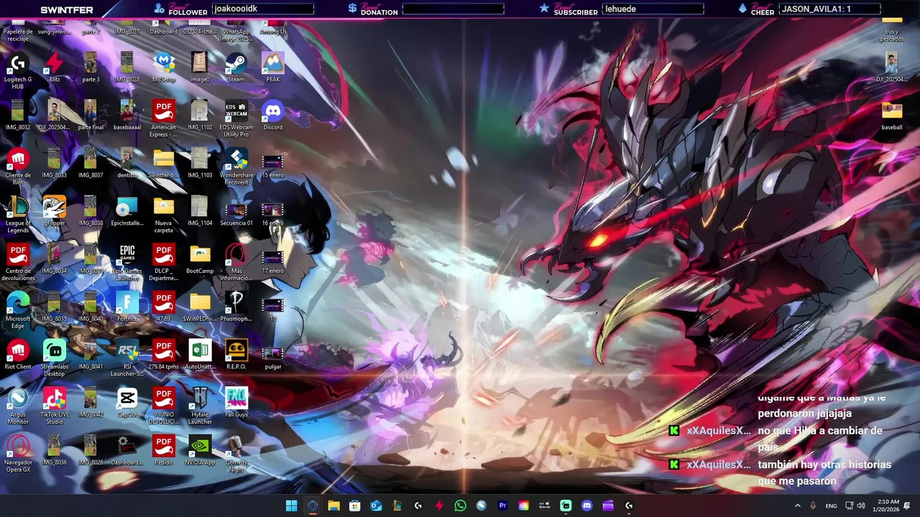Click the chat username xXAquilesX... beside 'no que Hiba'

click(718, 431)
